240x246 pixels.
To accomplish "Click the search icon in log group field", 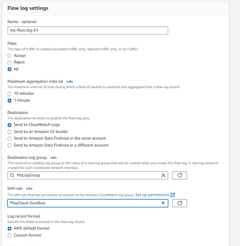I will click(12, 175).
